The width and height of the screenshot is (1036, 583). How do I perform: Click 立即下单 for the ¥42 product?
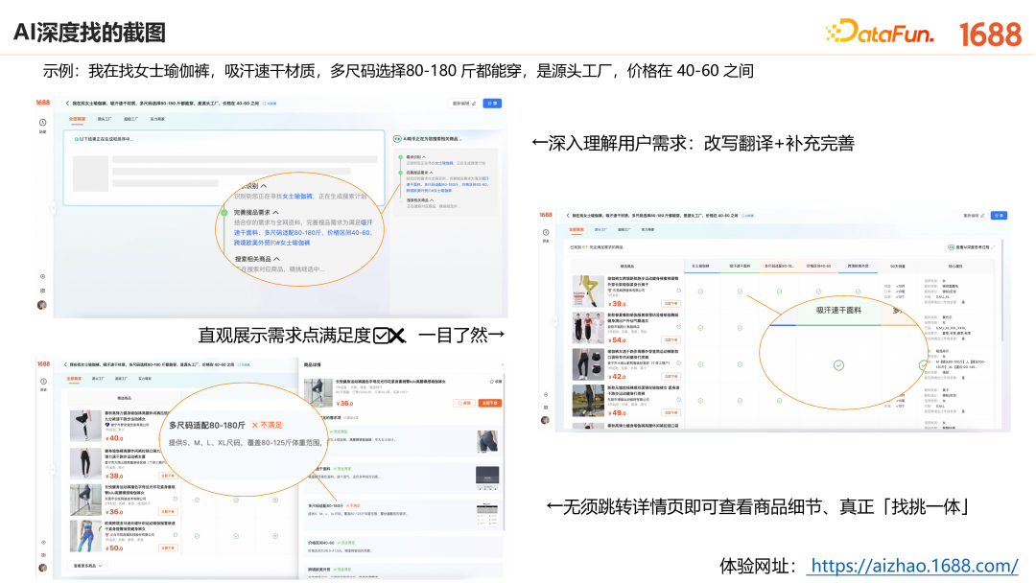coord(671,376)
